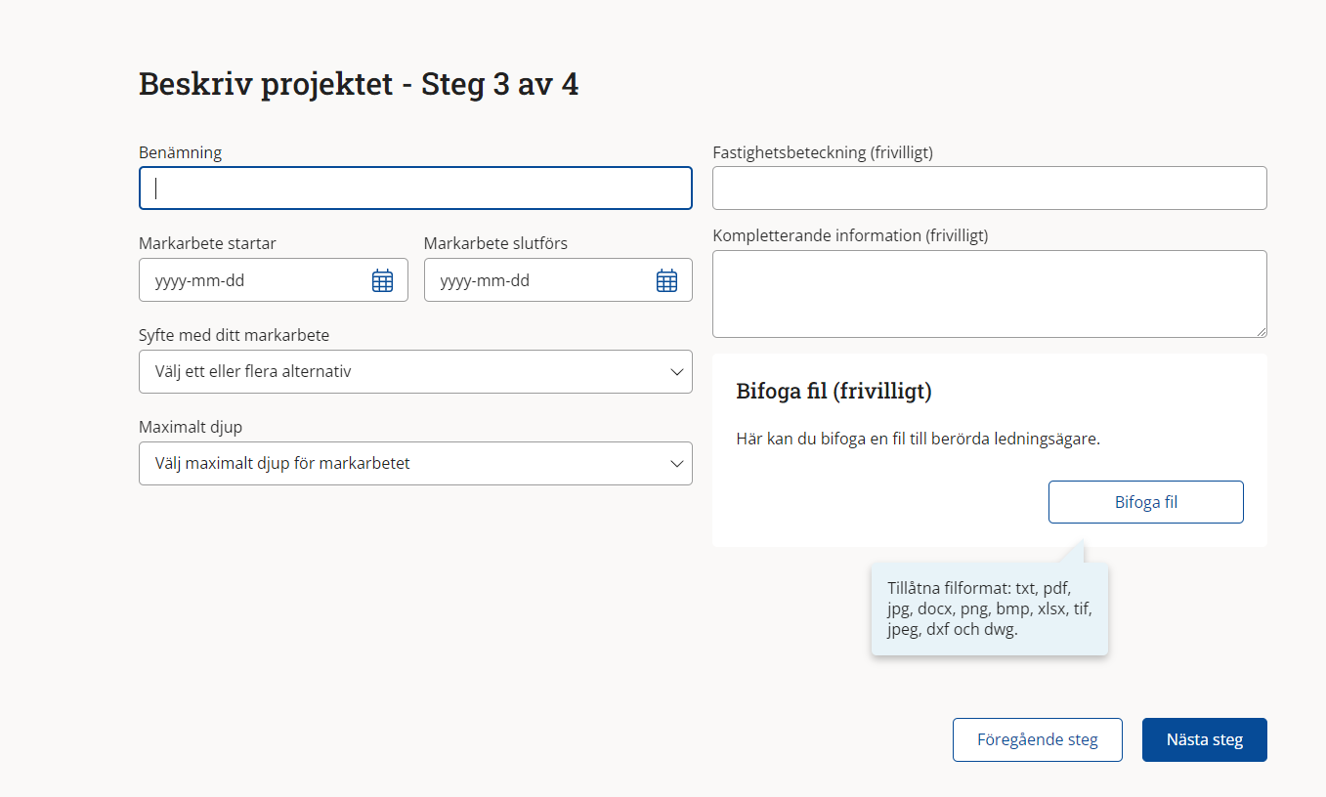1326x797 pixels.
Task: Open calendar picker for Markarbete startar
Action: [382, 280]
